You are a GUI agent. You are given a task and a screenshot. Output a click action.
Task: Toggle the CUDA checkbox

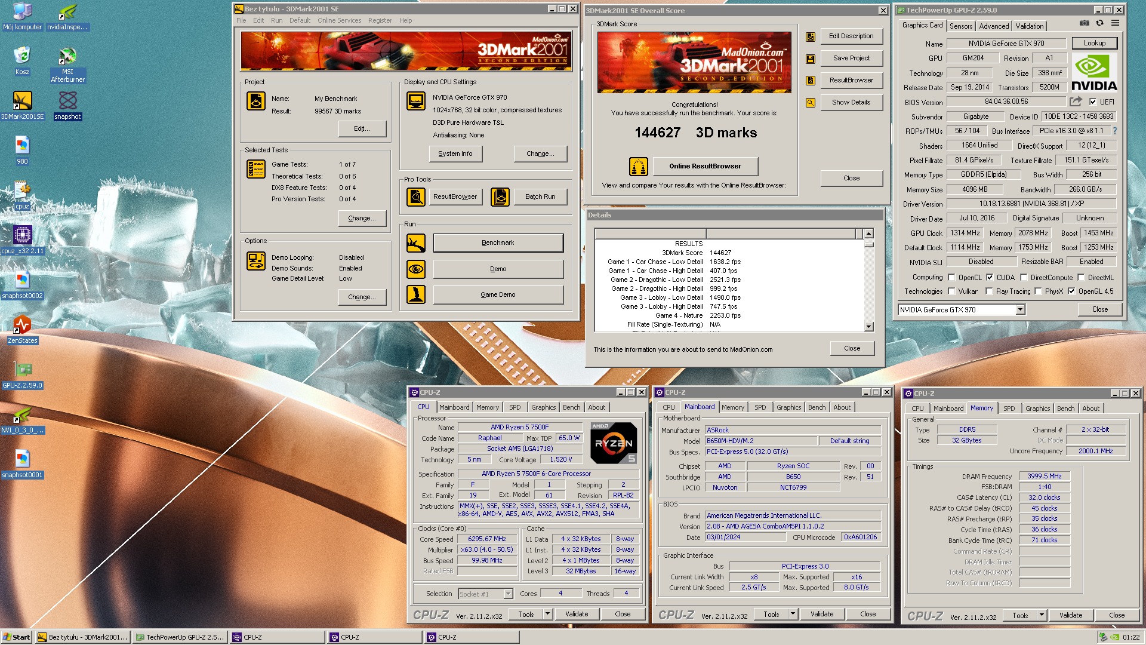click(990, 277)
